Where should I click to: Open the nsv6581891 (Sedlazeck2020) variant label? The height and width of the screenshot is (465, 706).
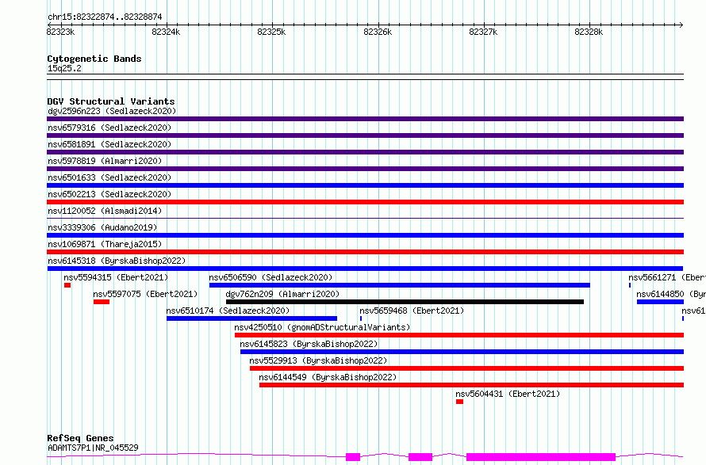click(x=109, y=144)
